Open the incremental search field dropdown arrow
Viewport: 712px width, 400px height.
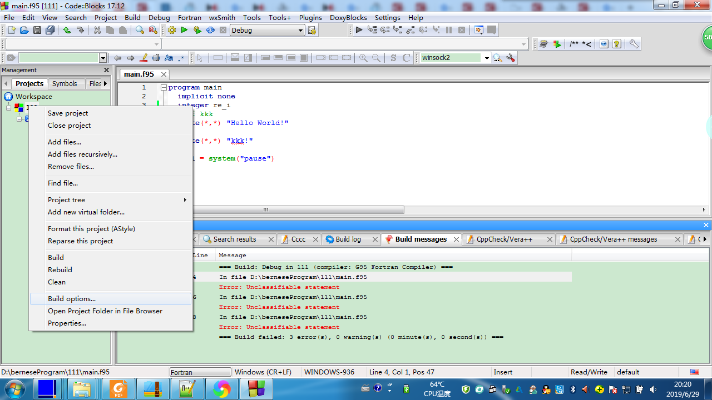click(103, 58)
